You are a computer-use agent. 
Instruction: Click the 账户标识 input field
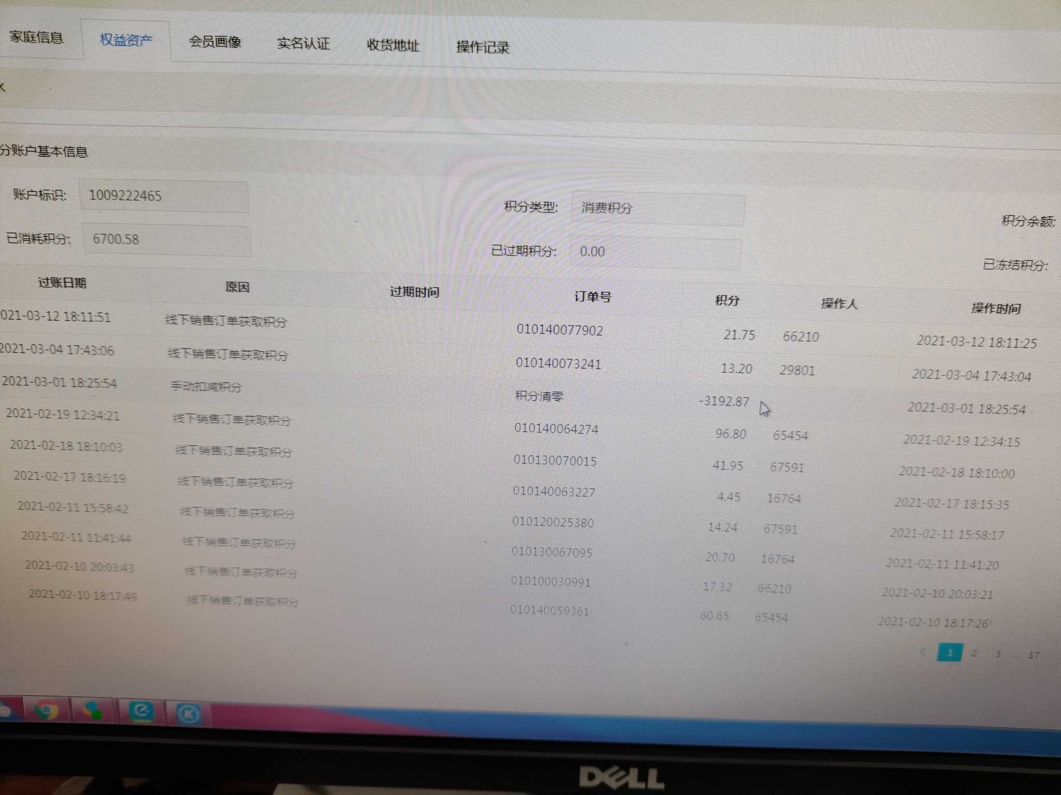[x=164, y=196]
